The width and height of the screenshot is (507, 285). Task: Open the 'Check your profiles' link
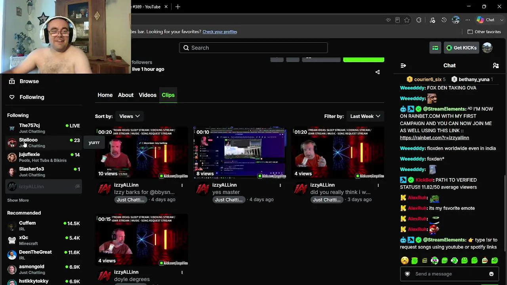(220, 32)
